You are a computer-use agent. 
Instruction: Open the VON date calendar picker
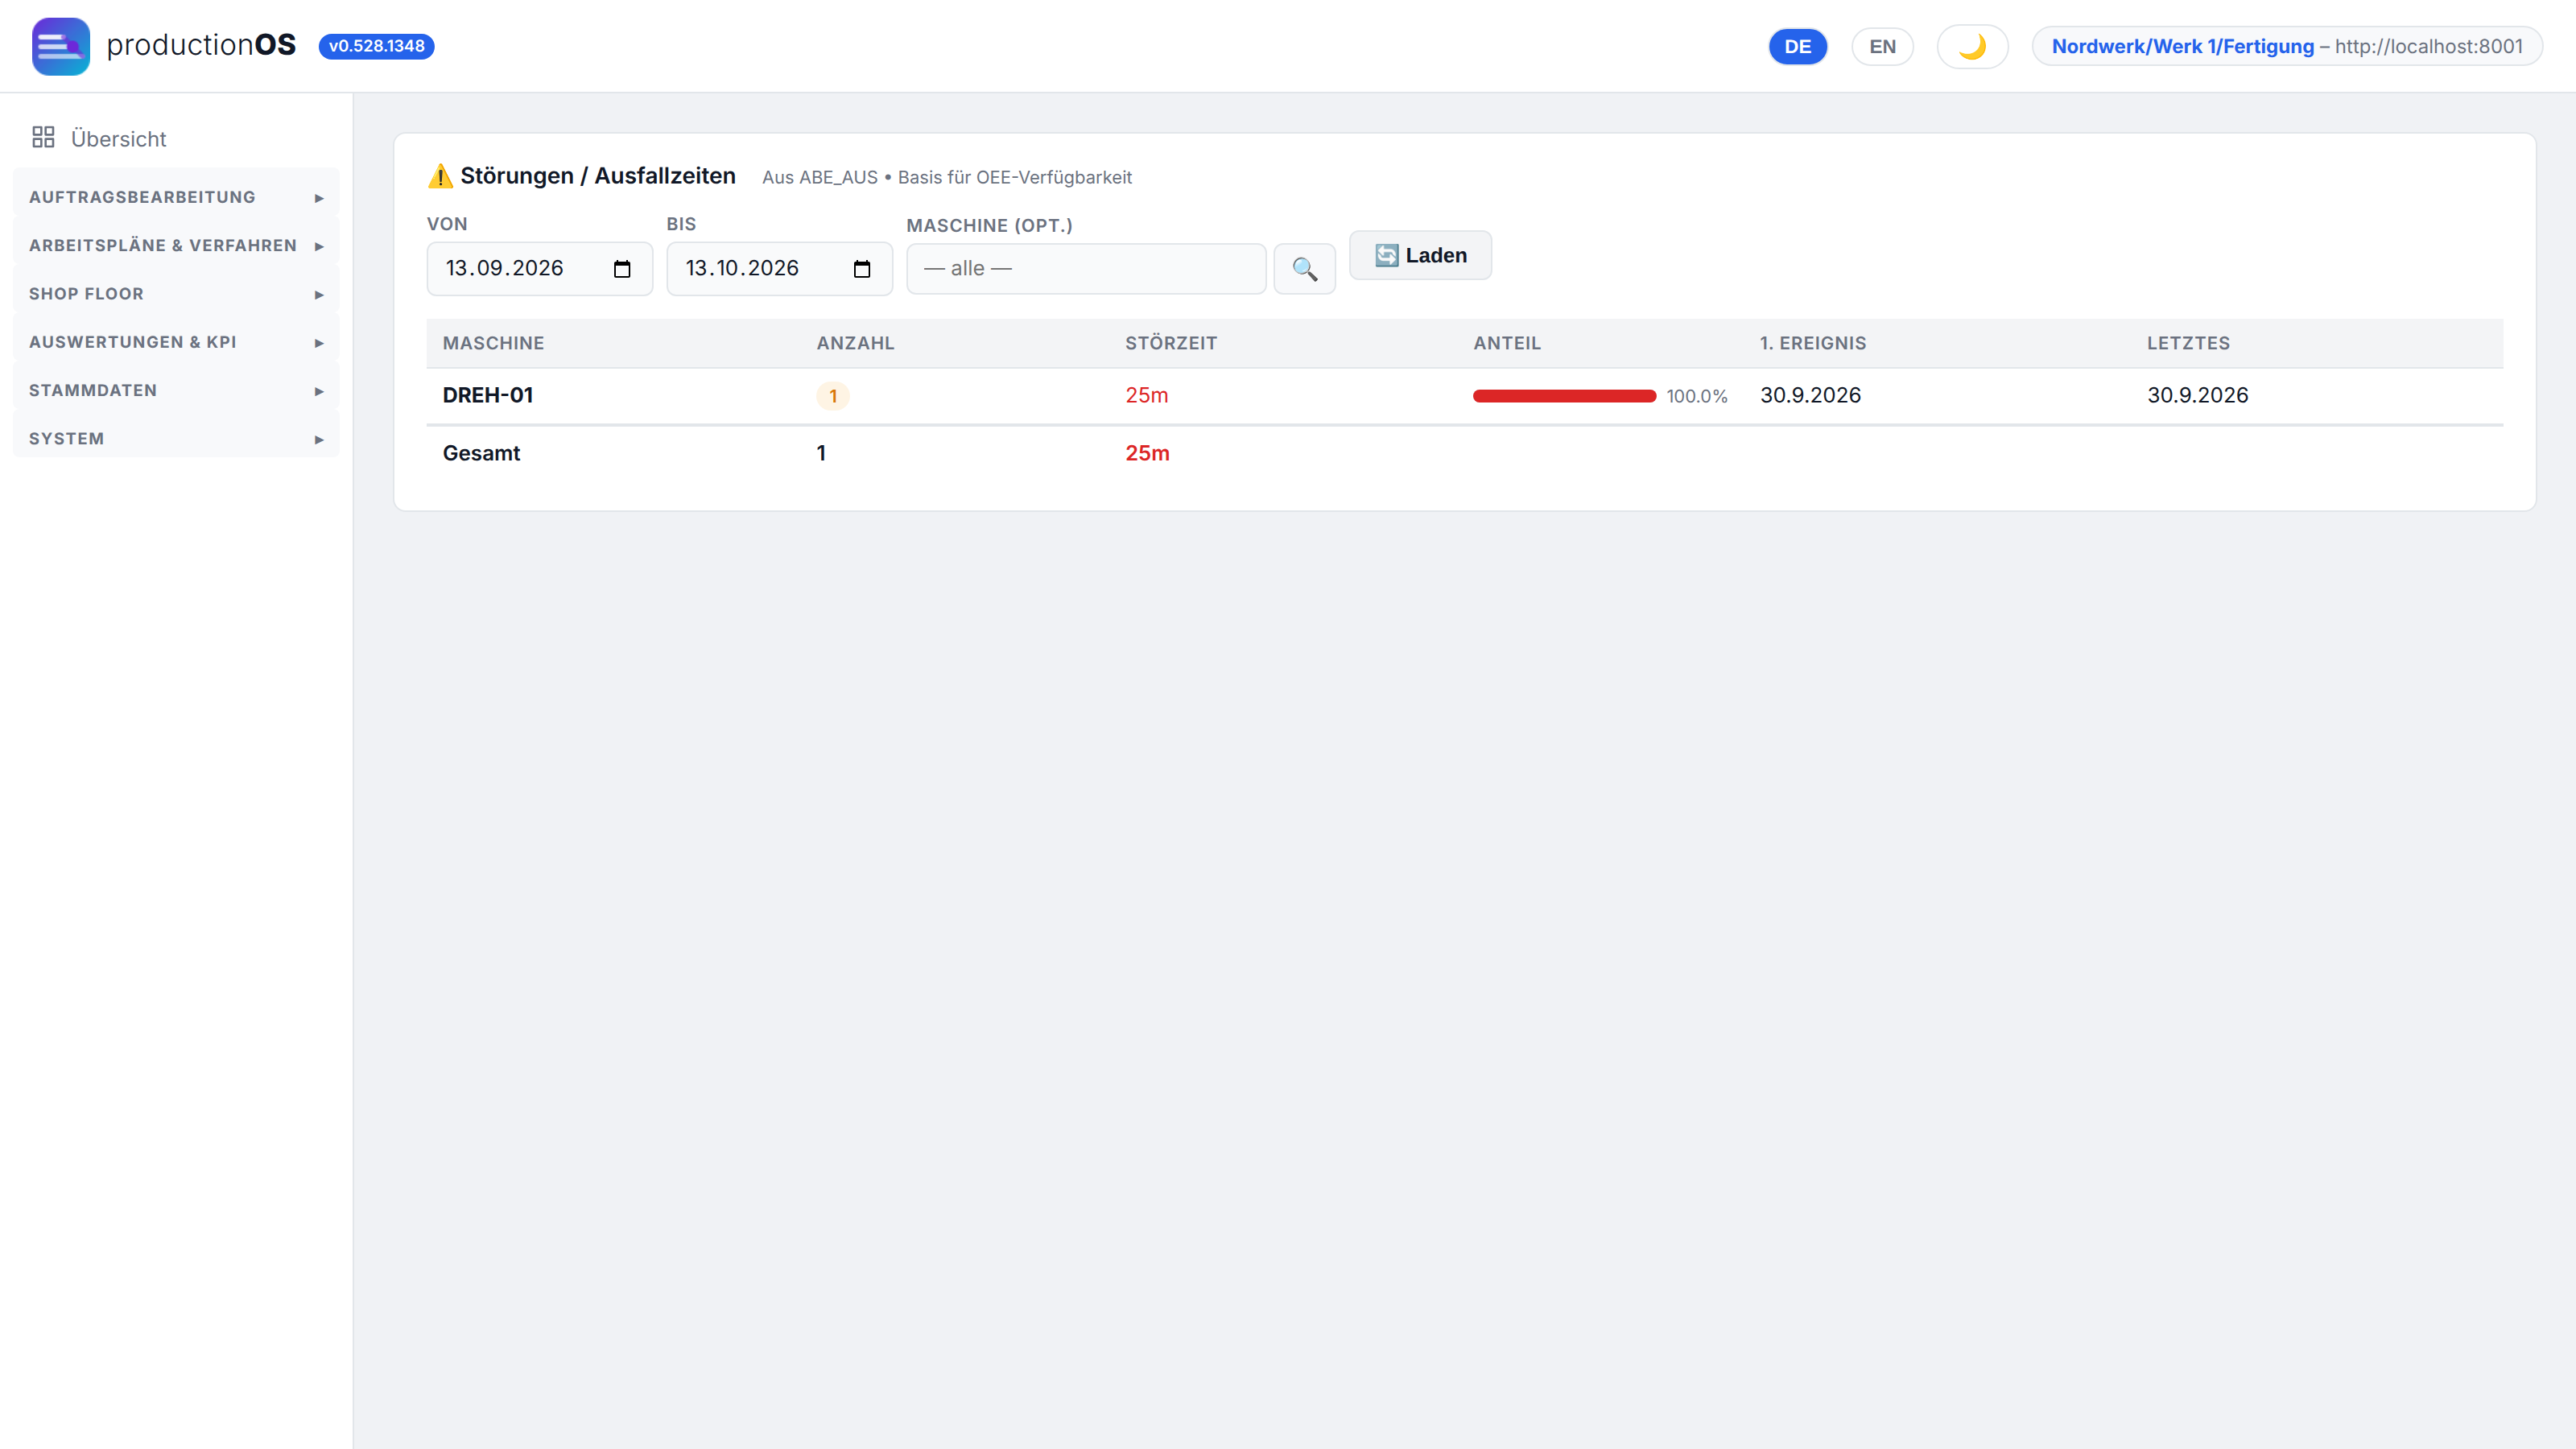coord(622,269)
